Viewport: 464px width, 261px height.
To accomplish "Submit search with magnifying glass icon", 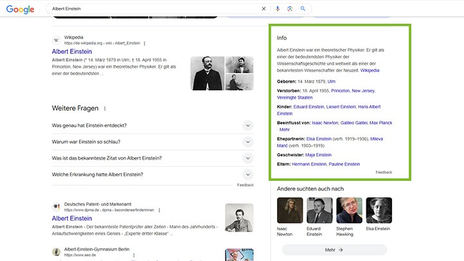I will [303, 9].
